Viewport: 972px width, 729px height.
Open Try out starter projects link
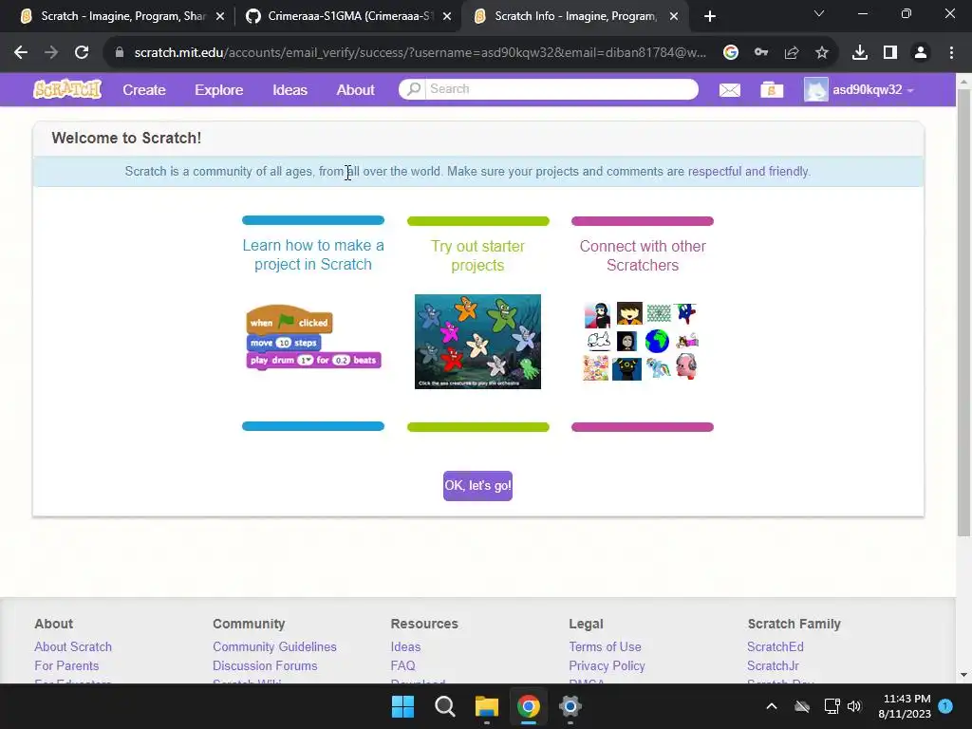click(x=478, y=255)
